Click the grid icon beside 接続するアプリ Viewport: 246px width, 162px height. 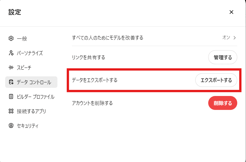click(x=11, y=111)
